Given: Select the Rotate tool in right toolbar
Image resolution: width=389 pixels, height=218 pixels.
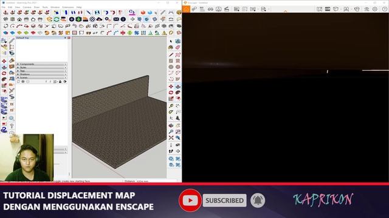Looking at the screenshot, I should [x=171, y=93].
